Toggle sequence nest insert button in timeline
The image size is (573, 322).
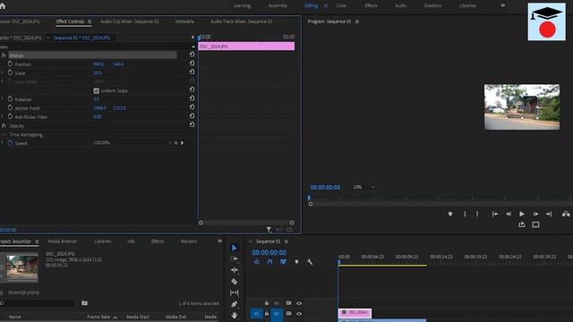257,262
